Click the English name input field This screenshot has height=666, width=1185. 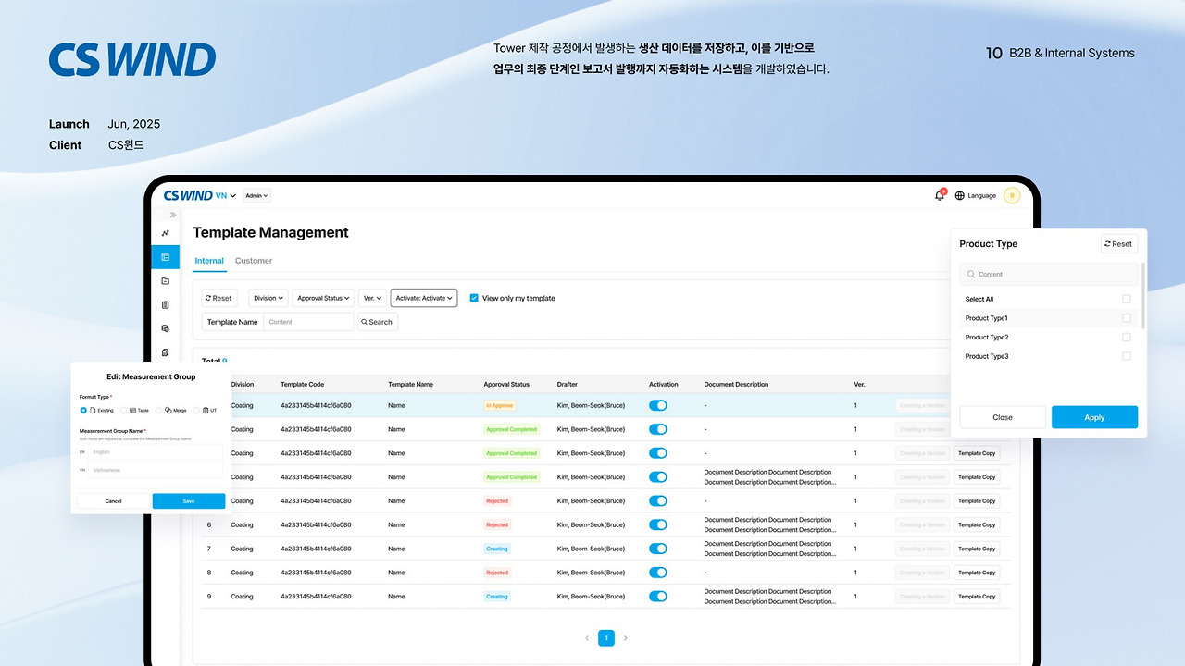pyautogui.click(x=154, y=451)
